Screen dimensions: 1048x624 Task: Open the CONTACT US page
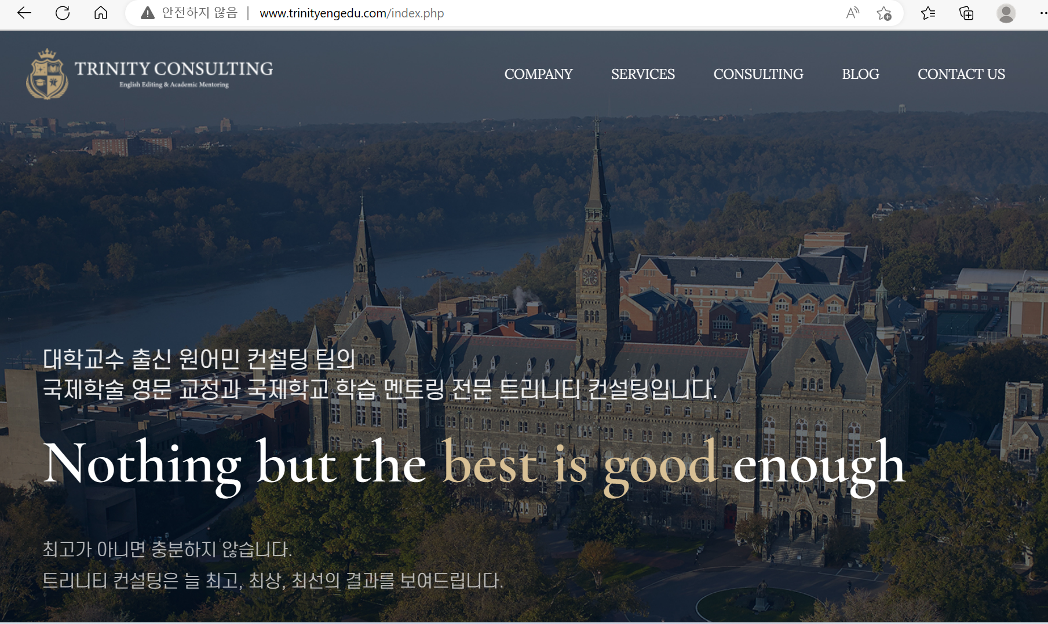[x=961, y=74]
